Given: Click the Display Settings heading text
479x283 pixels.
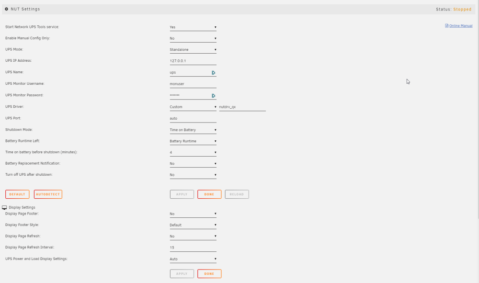Looking at the screenshot, I should 22,208.
